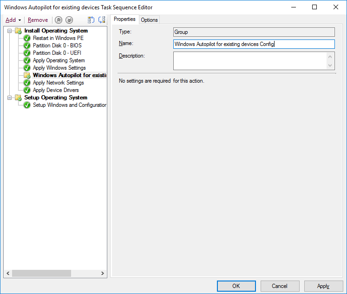Click the Apply button

[324, 286]
